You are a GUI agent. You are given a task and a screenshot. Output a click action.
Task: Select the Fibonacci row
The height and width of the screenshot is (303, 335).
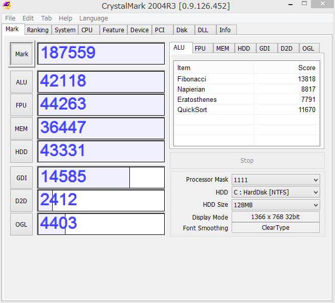pos(247,79)
